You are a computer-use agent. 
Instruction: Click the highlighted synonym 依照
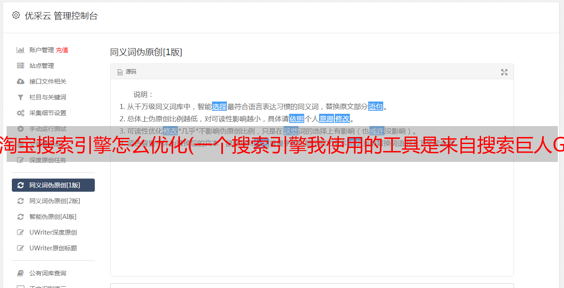point(297,119)
